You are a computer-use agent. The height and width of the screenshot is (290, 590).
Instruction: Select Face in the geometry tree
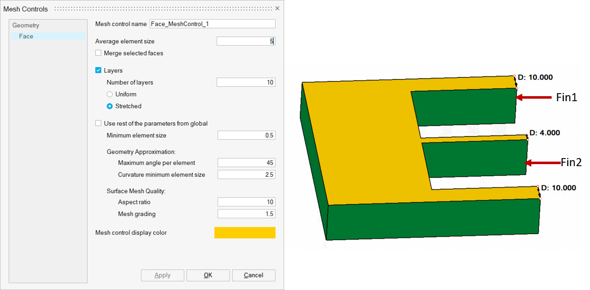tap(26, 36)
